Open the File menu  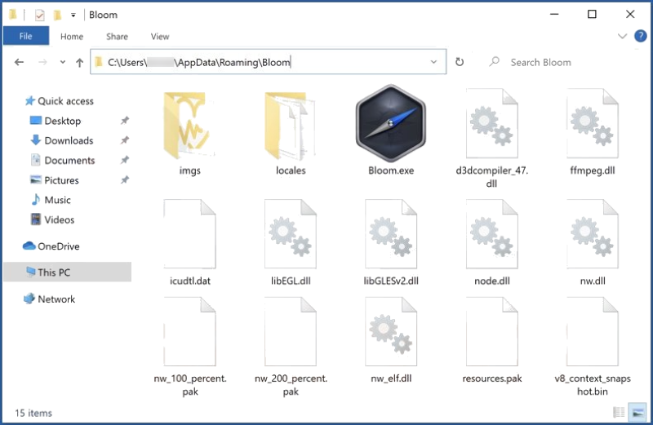(x=26, y=36)
